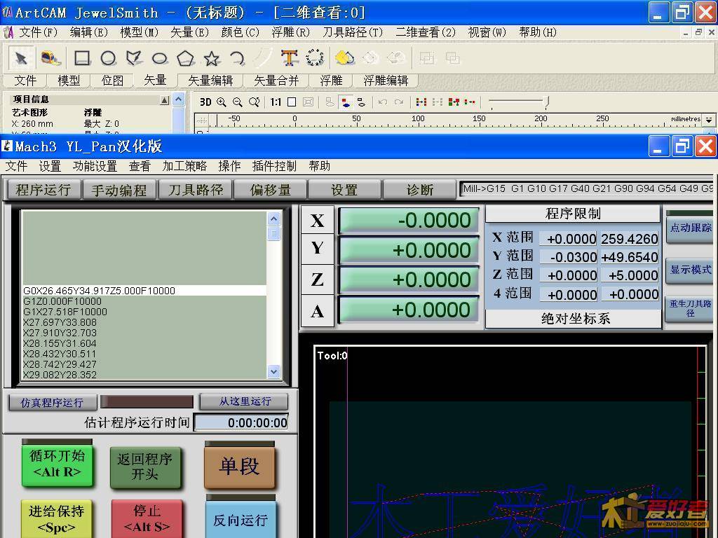Click 从这里运行 button

pos(244,401)
